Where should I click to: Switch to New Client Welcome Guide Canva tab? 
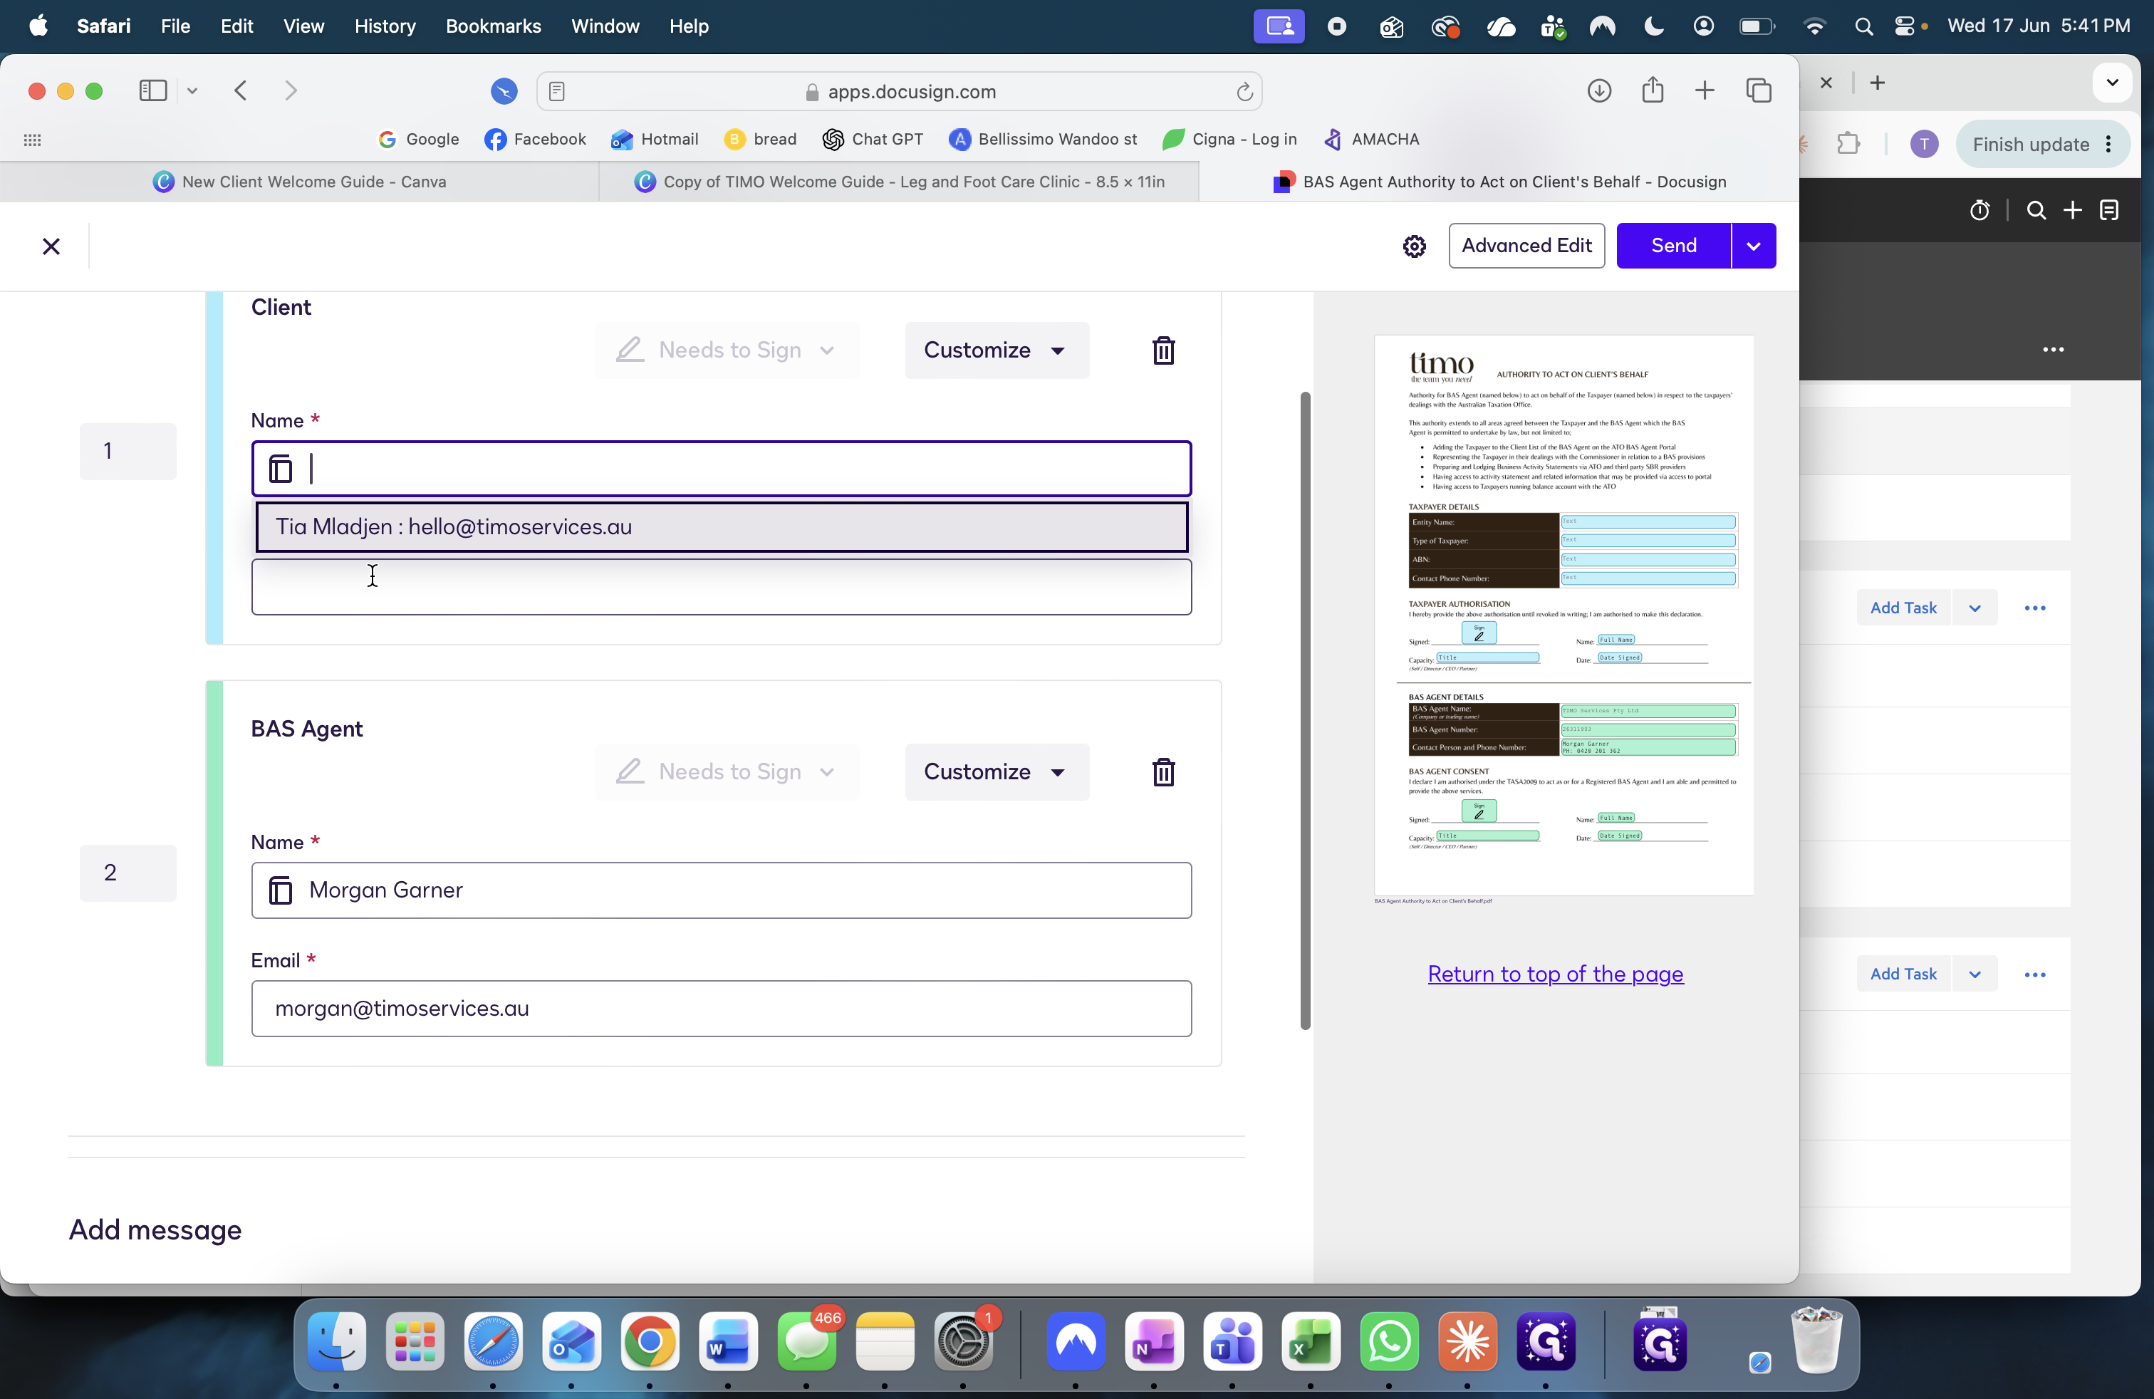click(300, 182)
